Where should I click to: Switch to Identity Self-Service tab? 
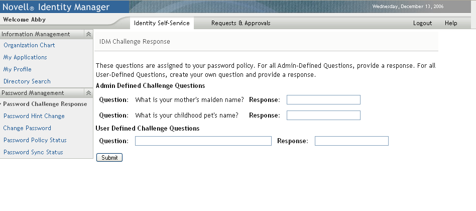[x=162, y=23]
